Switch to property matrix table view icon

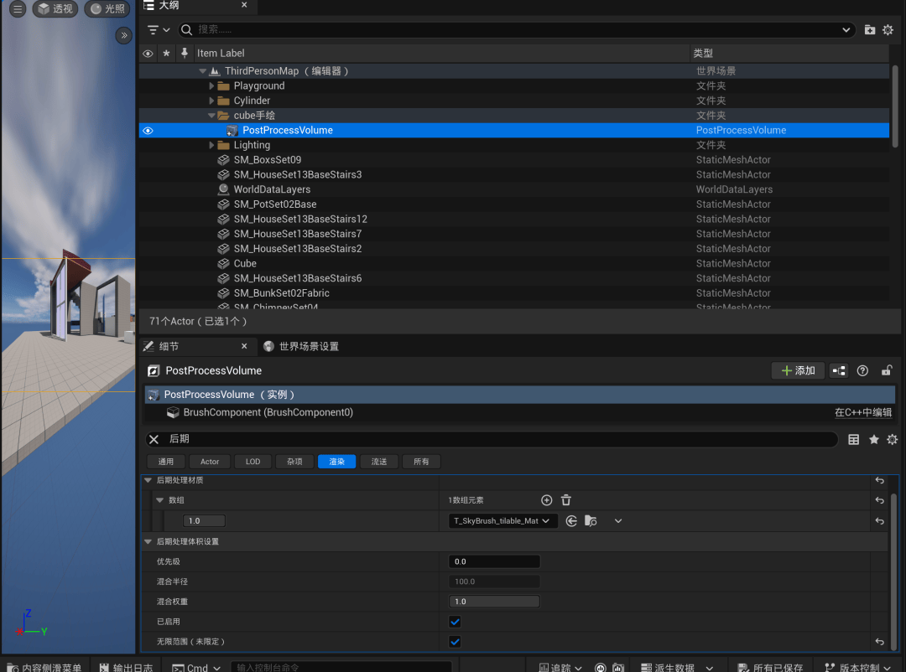tap(853, 439)
